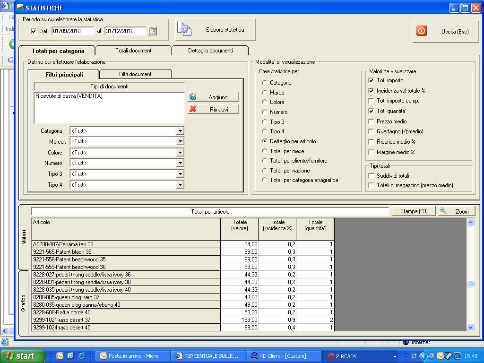484x363 pixels.
Task: Click the Elabora statistica gear icon
Action: tap(184, 29)
